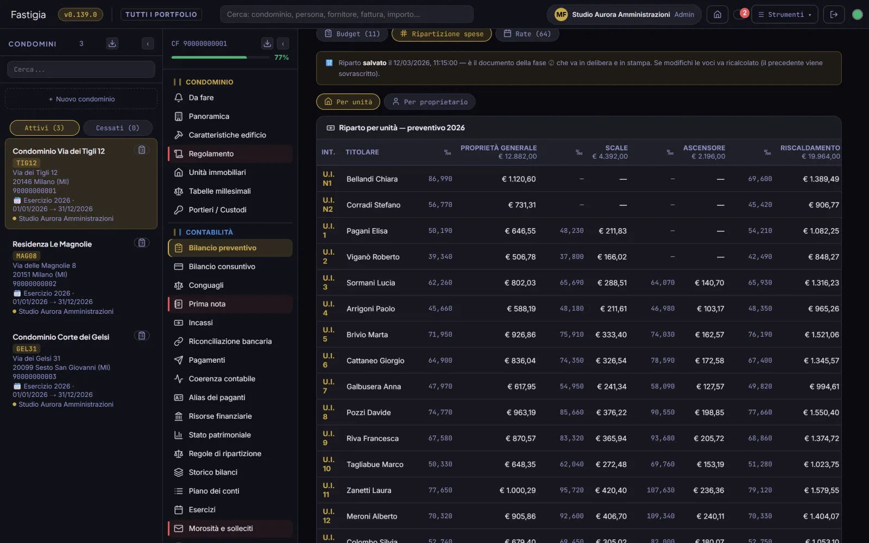Open the Studio Aurora Amministrazioni Admin account
Viewport: 869px width, 543px height.
(x=624, y=15)
